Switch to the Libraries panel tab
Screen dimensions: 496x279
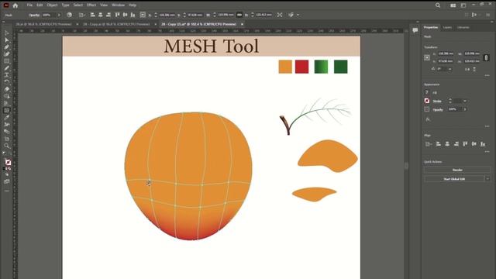click(463, 28)
